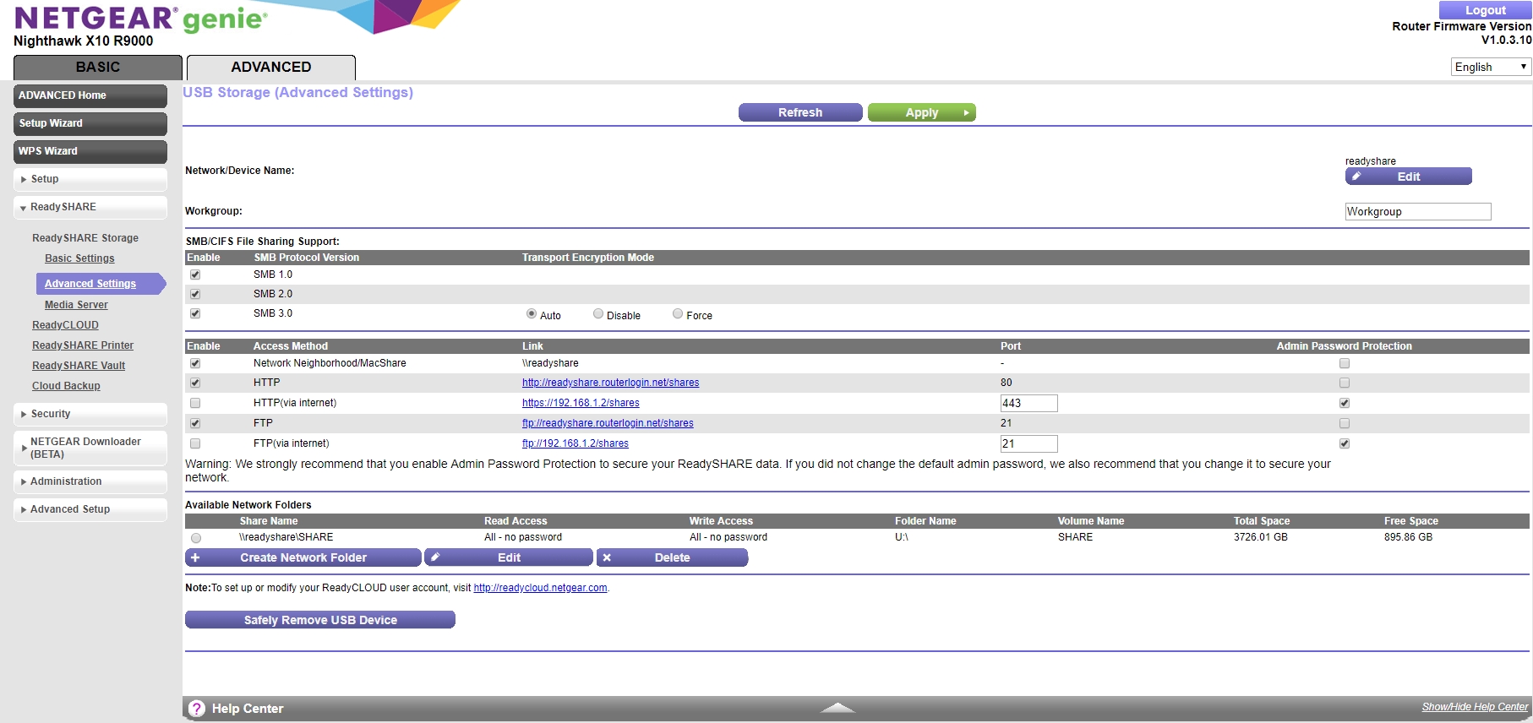
Task: Select Auto transport encryption mode
Action: (532, 313)
